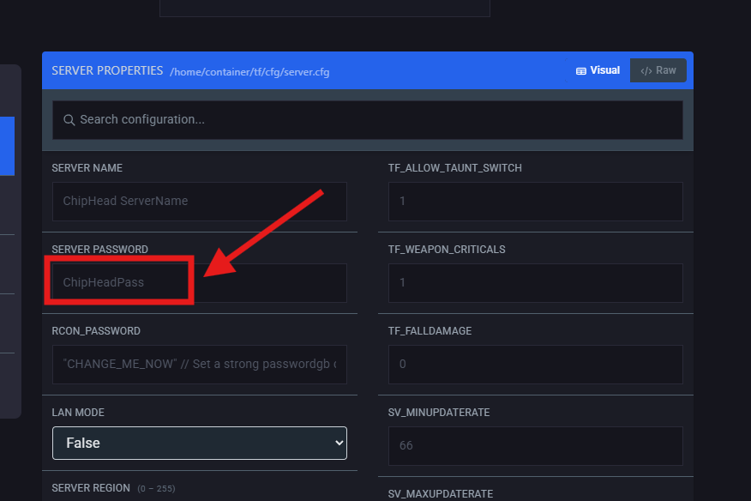Click the SERVER REGION label
The width and height of the screenshot is (751, 501).
coord(91,488)
